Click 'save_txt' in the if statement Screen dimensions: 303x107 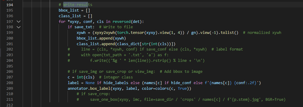[x=83, y=27]
